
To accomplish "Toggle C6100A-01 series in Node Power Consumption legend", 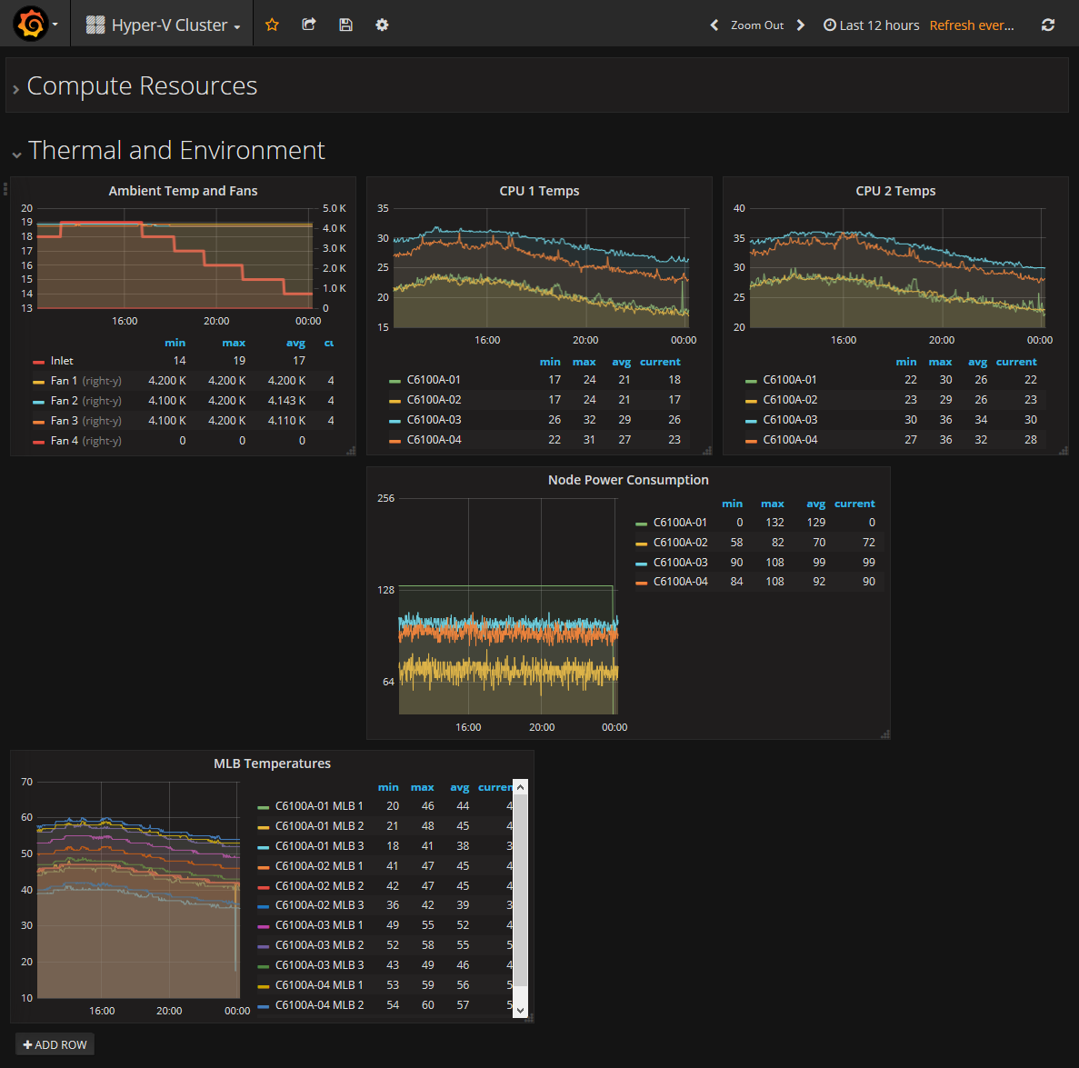I will [x=680, y=523].
